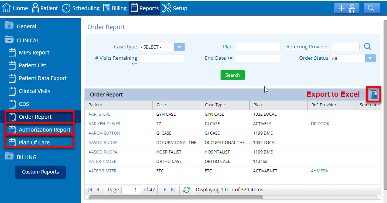This screenshot has width=387, height=203.
Task: Click the green Search button
Action: 233,75
